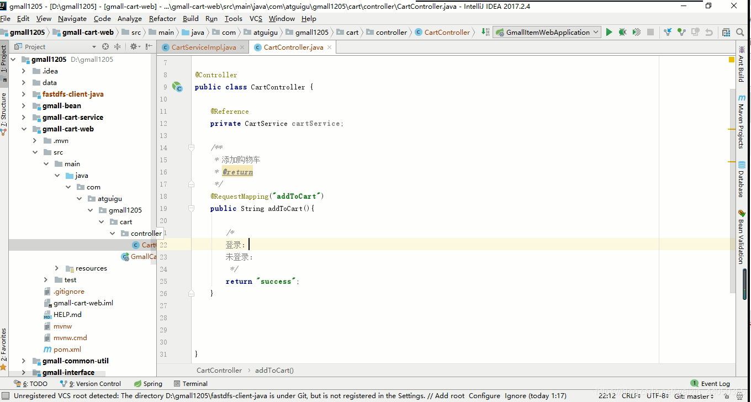Expand the test folder
Viewport: 751px width, 402px height.
point(46,279)
